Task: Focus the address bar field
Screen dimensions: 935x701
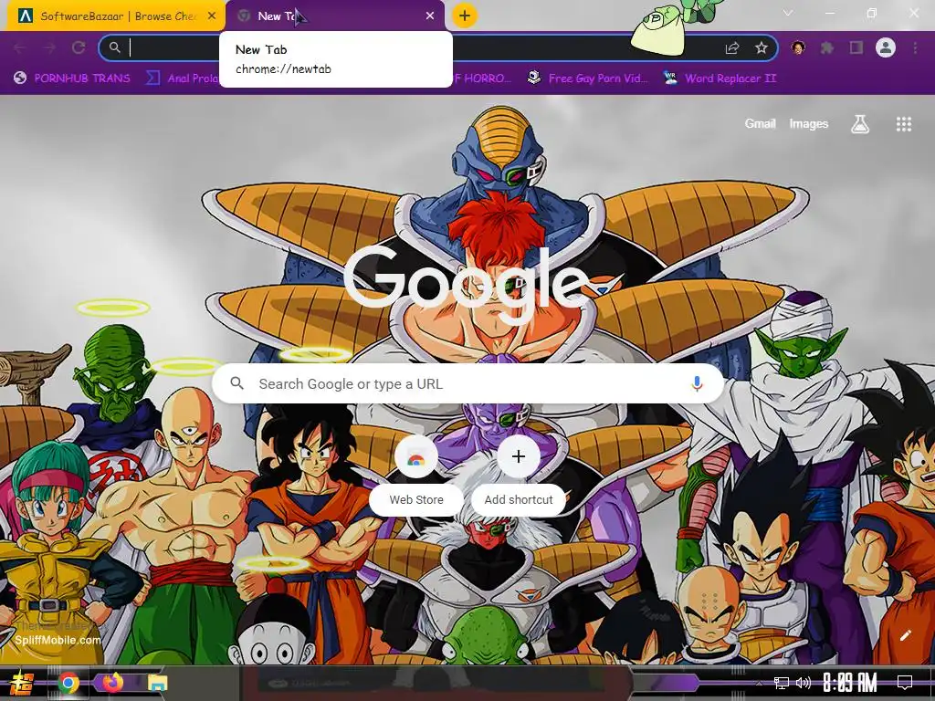Action: 438,47
